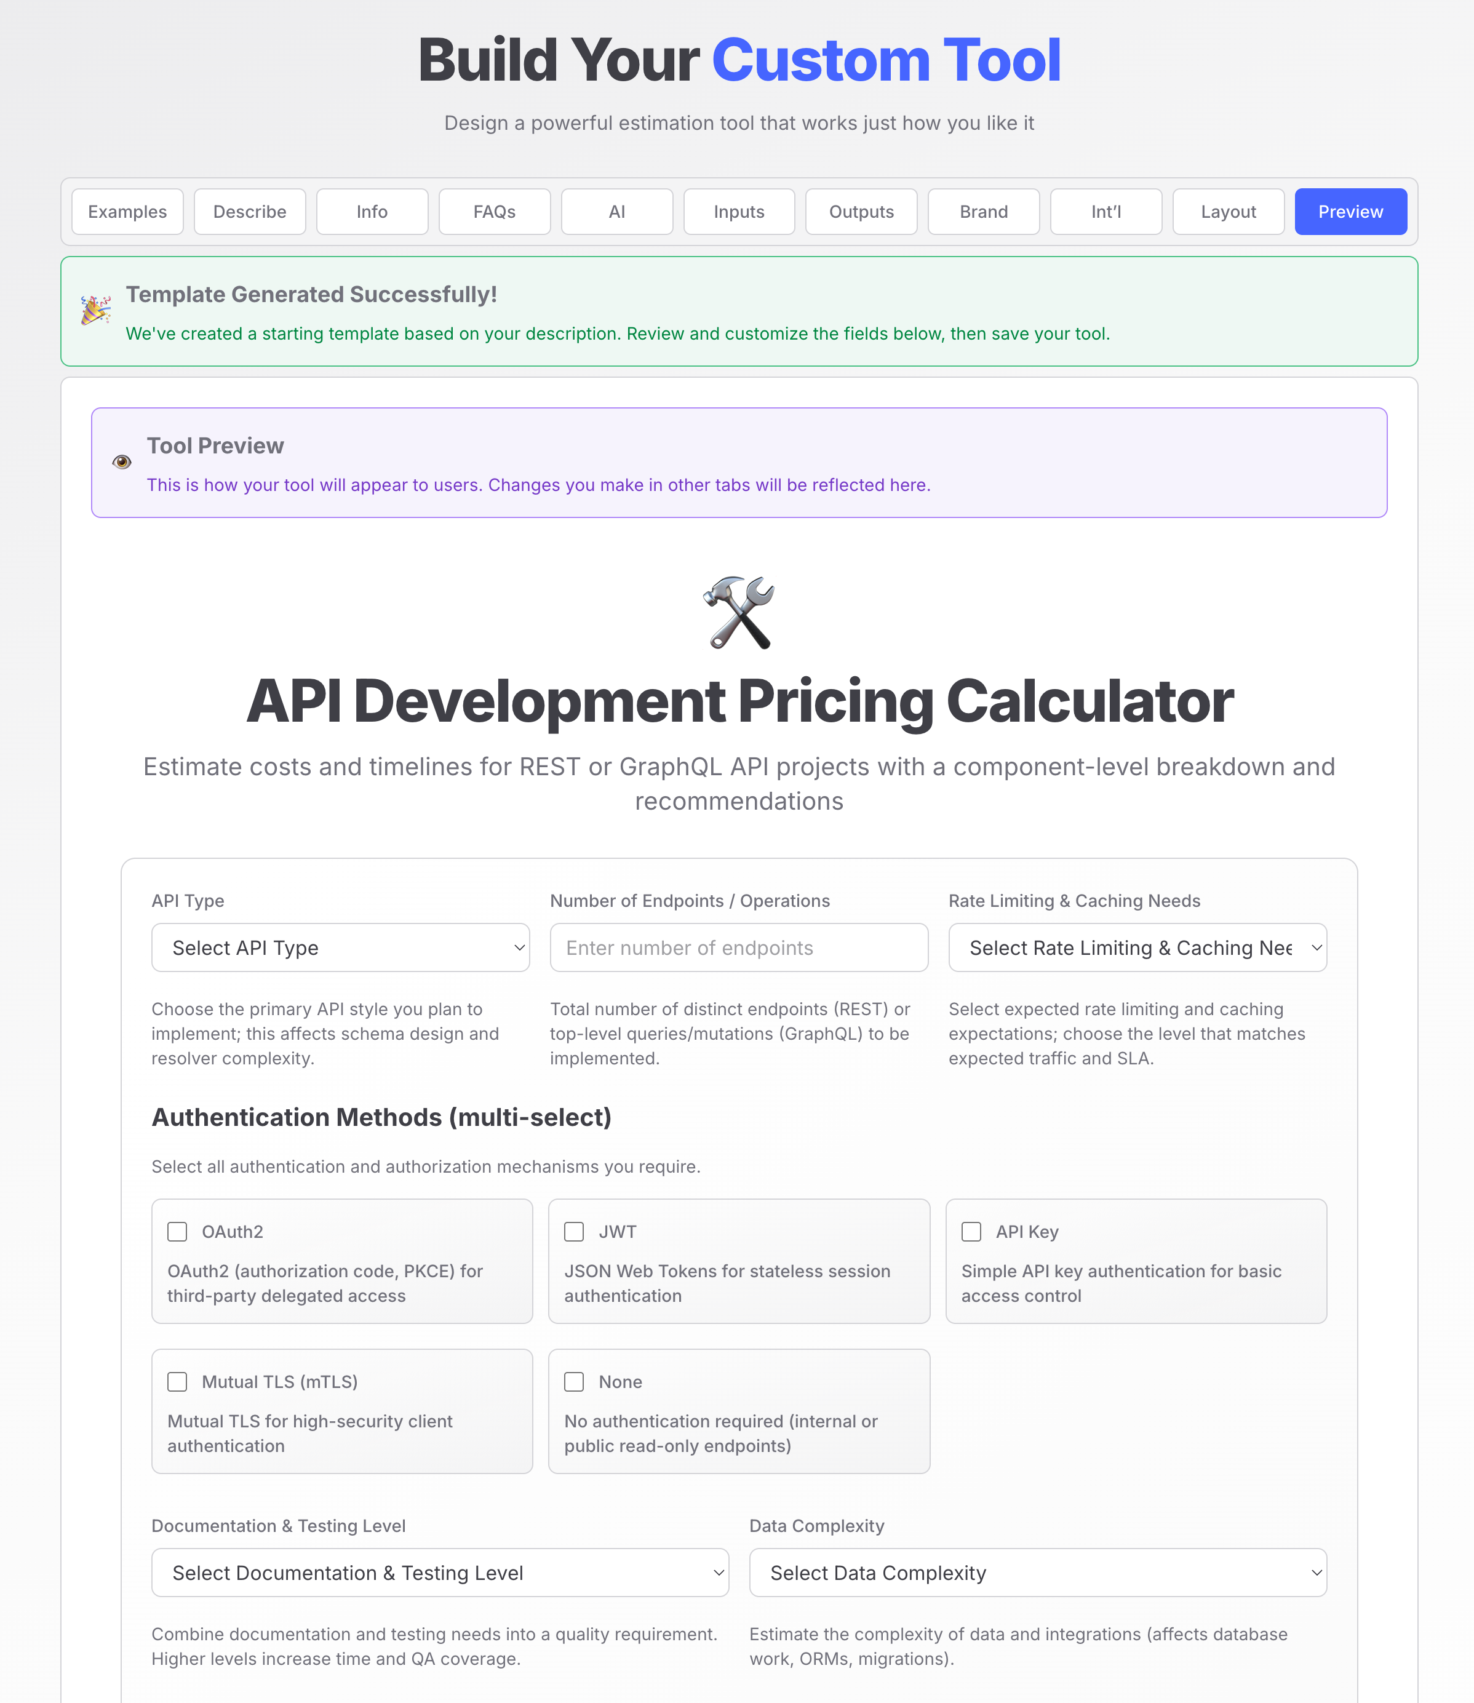Click the eye icon beside Tool Preview

122,461
